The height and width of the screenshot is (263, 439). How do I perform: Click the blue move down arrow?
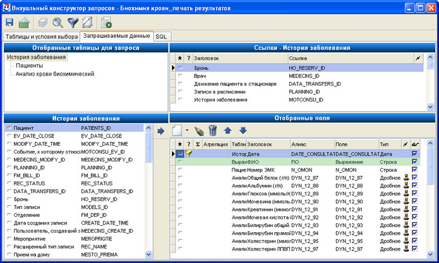[243, 131]
